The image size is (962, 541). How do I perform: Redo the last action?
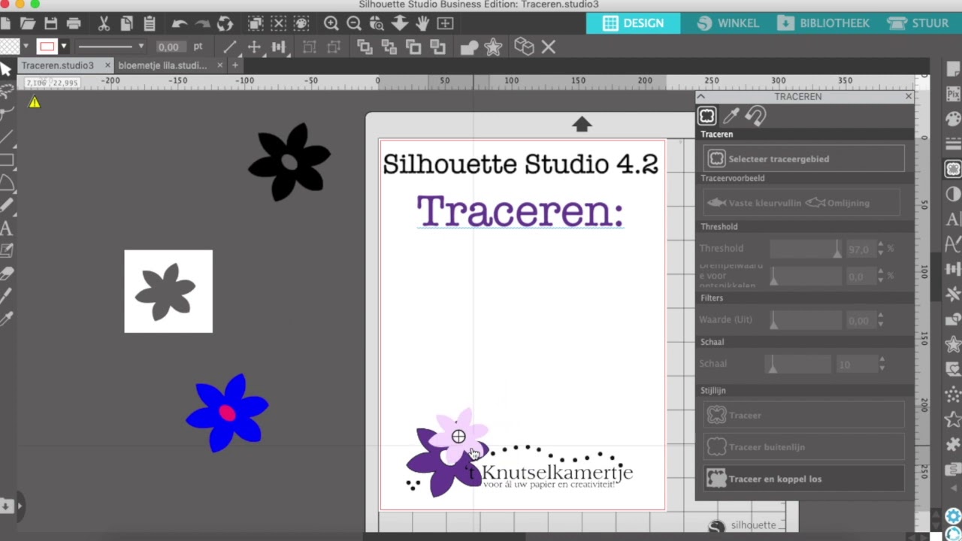pos(202,23)
